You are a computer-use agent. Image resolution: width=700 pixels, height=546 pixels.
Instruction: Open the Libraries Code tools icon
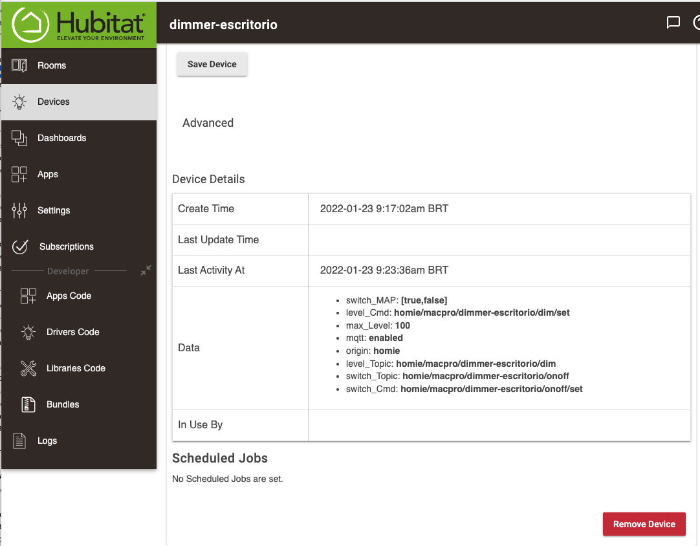click(28, 368)
